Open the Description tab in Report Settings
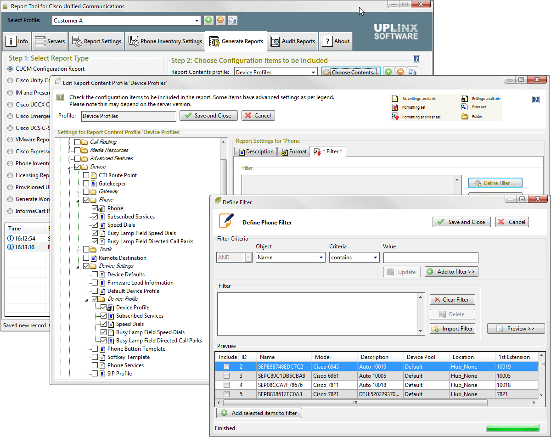The image size is (551, 437). click(x=255, y=151)
